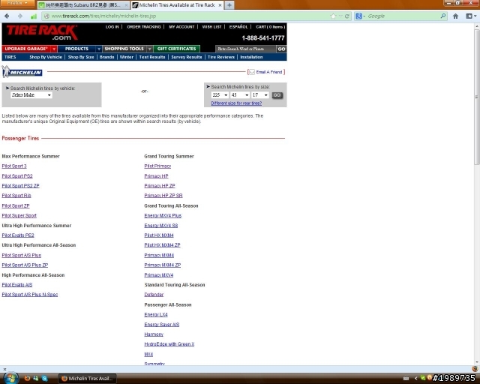Click the Log In link
This screenshot has height=384, width=480.
(x=112, y=27)
